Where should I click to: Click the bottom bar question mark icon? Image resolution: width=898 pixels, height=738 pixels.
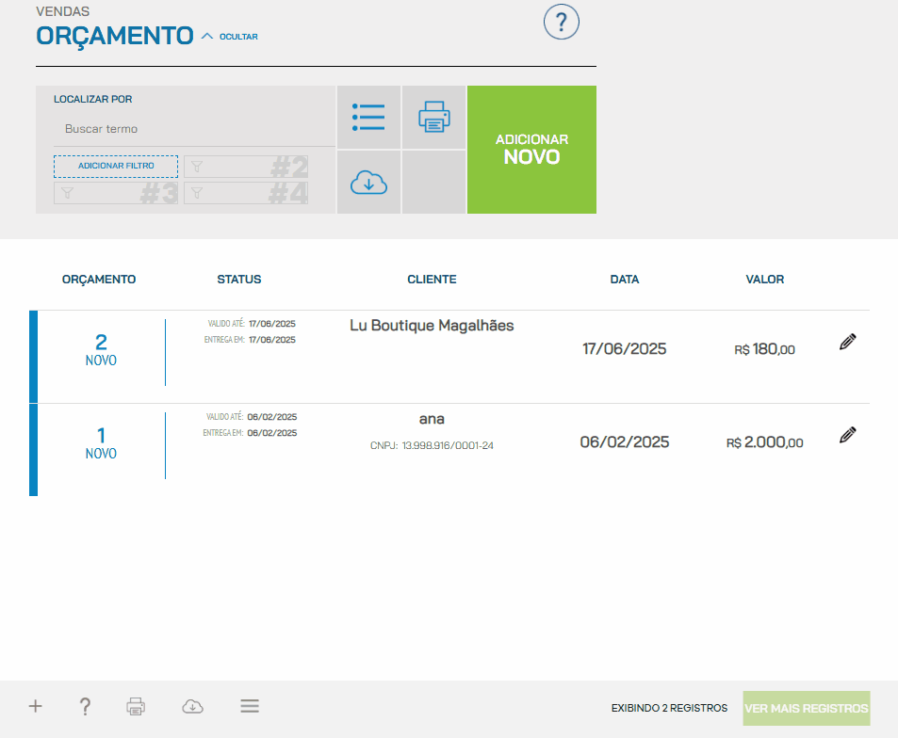(x=85, y=706)
